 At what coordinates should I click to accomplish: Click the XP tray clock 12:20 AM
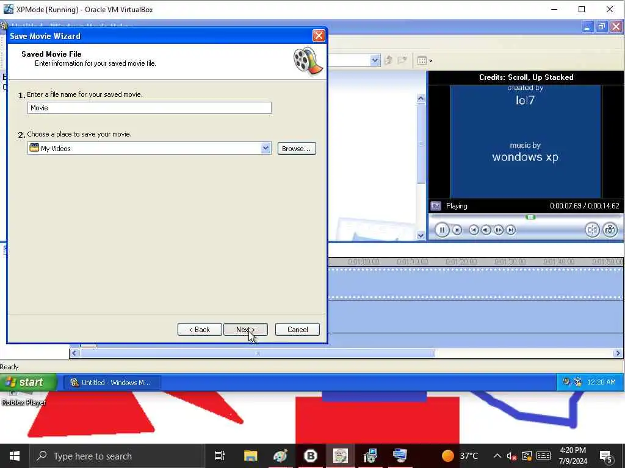601,382
